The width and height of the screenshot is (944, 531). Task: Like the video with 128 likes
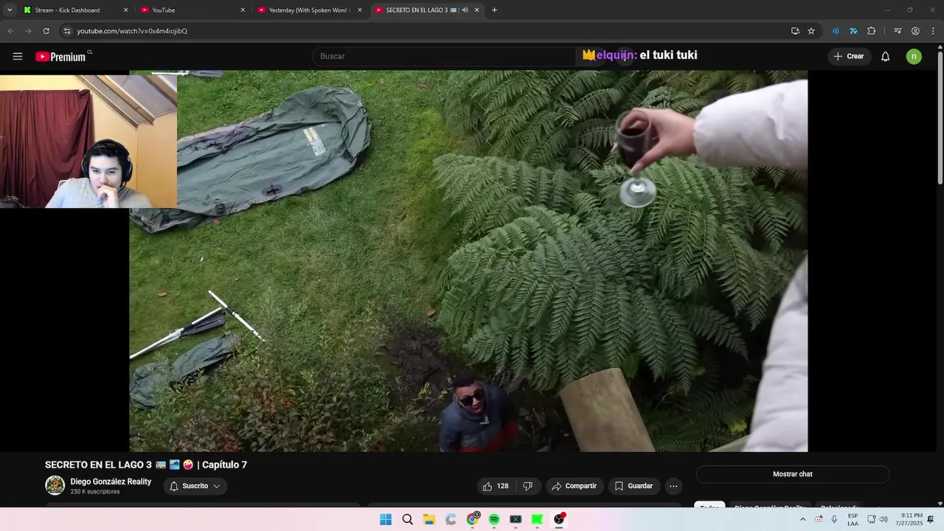click(x=496, y=486)
